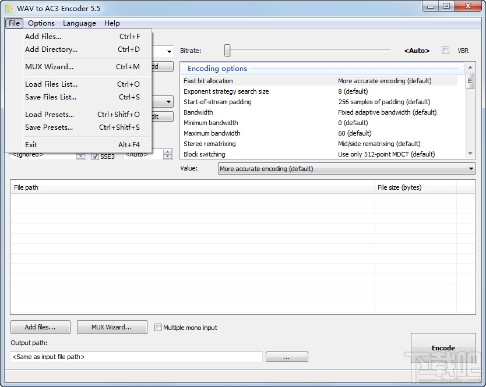Open the Language menu
The image size is (486, 387).
click(x=79, y=23)
